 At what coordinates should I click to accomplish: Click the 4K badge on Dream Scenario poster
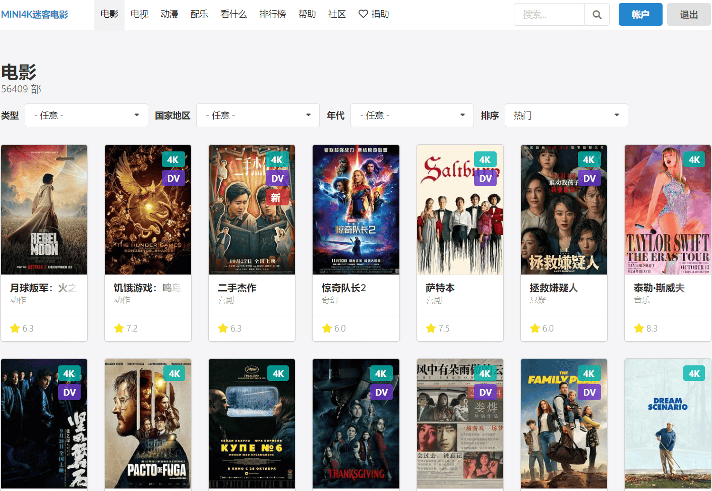tap(694, 374)
